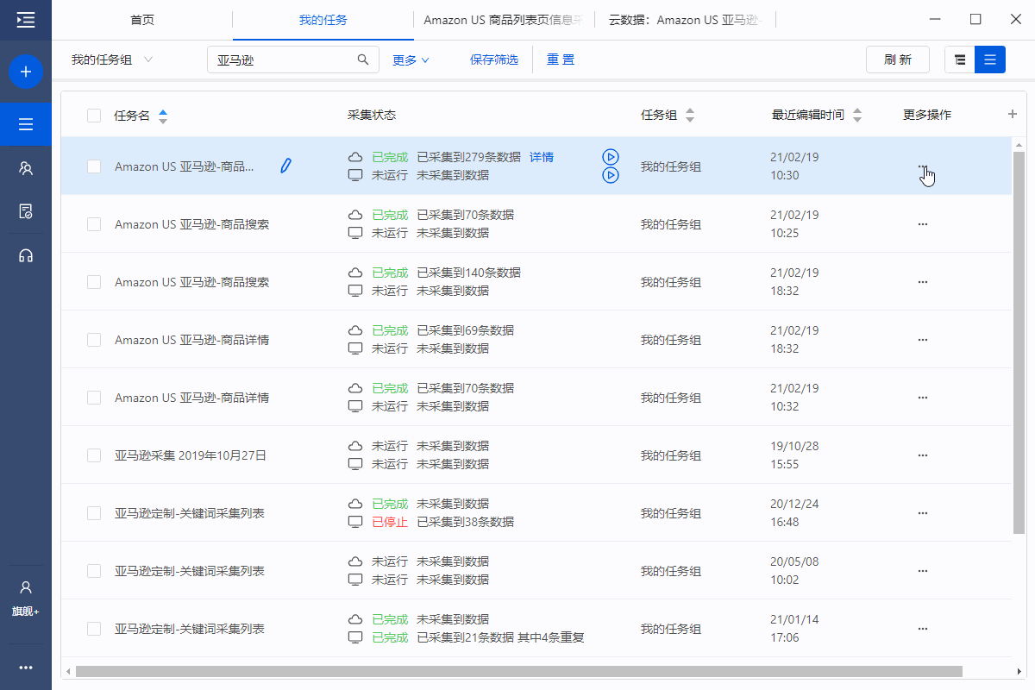Open the team collaboration sidebar icon

click(x=26, y=168)
